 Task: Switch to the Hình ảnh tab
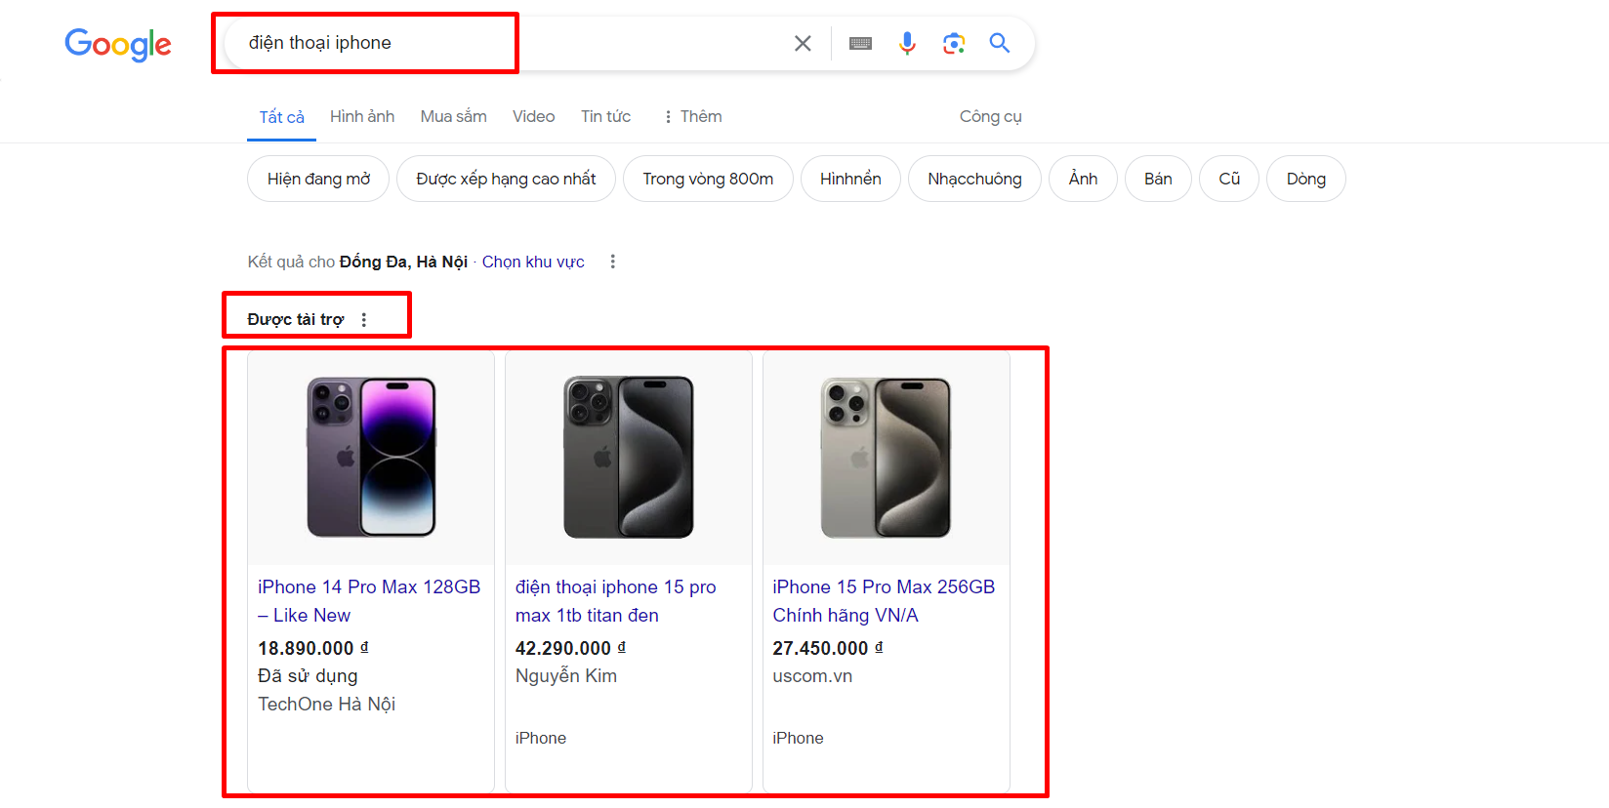pyautogui.click(x=362, y=116)
